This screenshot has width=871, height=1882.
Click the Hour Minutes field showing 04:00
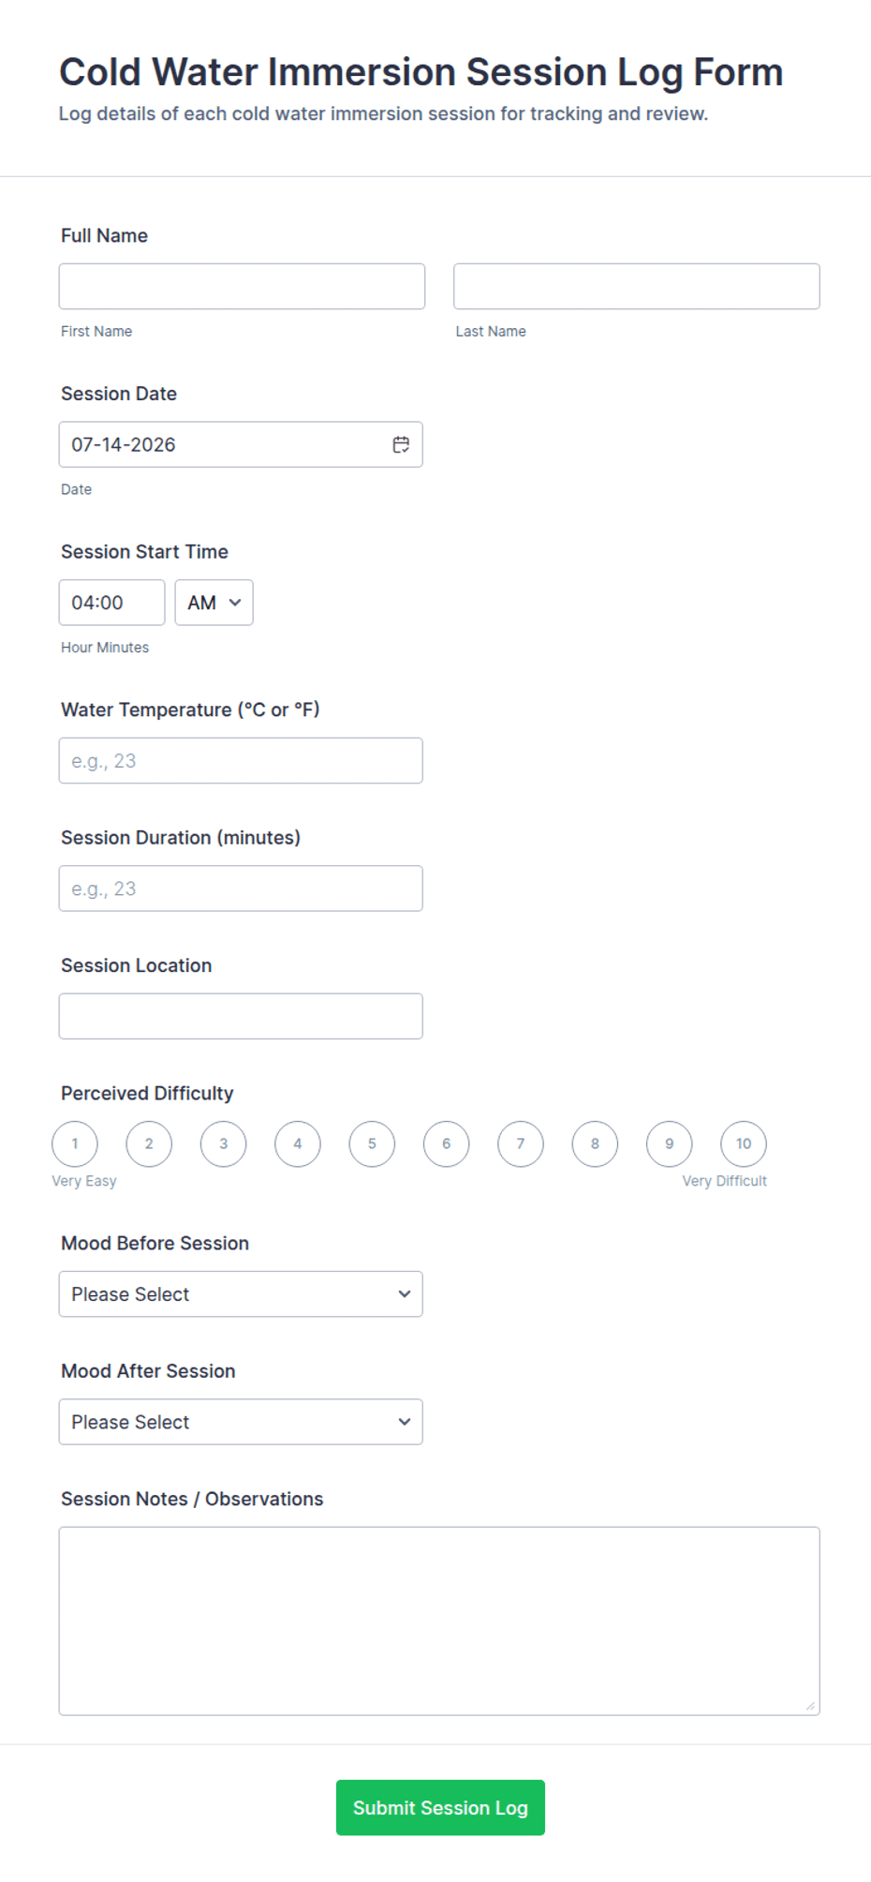click(111, 603)
